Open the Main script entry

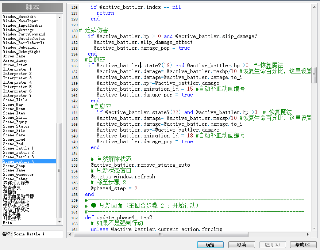click(8, 223)
